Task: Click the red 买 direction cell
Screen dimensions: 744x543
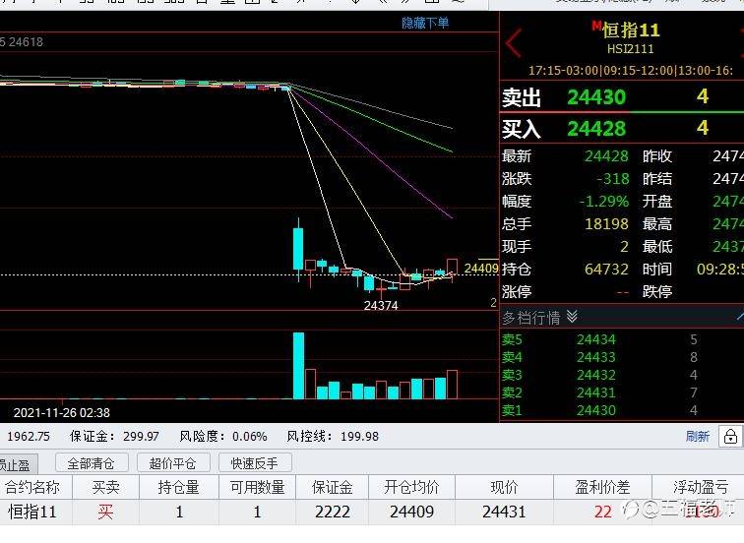Action: click(106, 513)
